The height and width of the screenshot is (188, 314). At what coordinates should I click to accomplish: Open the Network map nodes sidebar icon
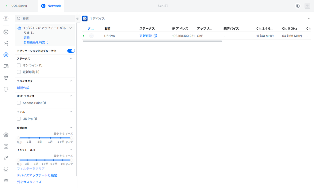click(x=6, y=43)
